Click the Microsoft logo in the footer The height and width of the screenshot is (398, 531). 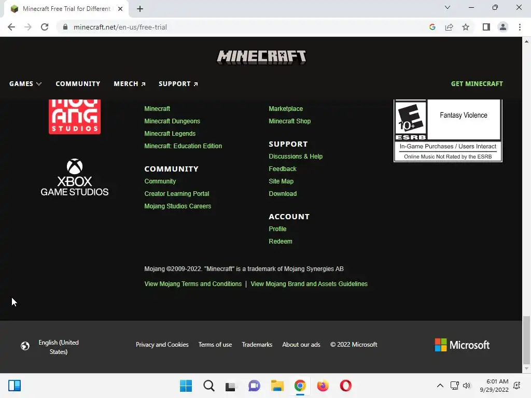[x=462, y=345]
